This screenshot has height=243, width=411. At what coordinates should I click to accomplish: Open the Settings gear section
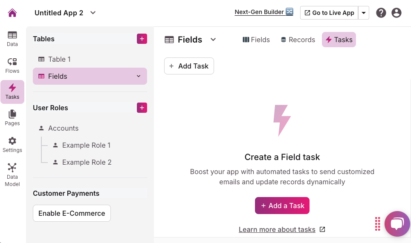(12, 145)
